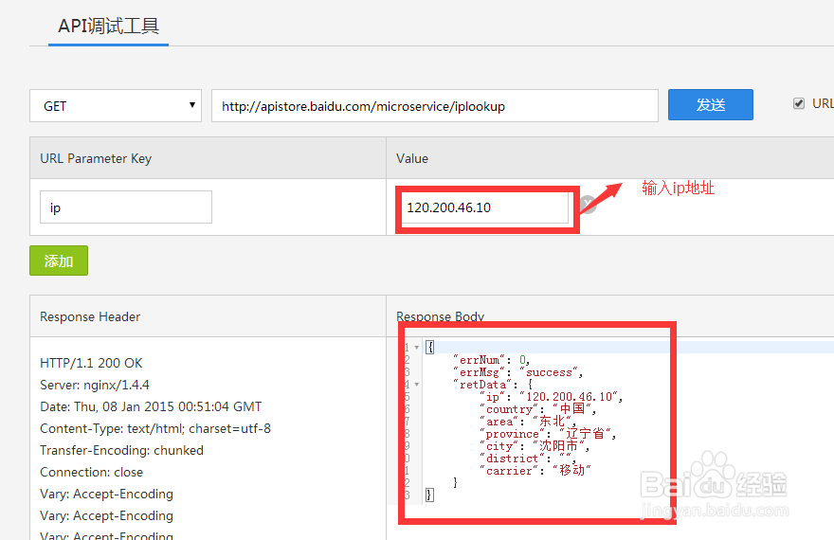Select the Transfer-Encoding: chunked line

click(x=121, y=450)
